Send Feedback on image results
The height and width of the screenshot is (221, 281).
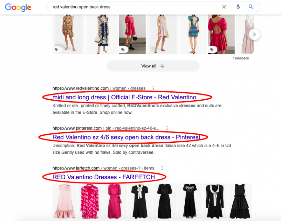point(241,58)
